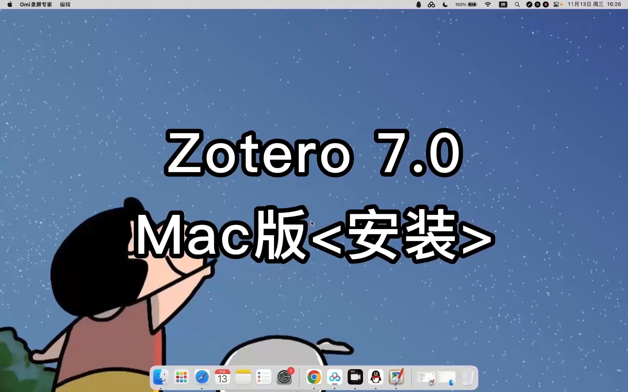The image size is (628, 392).
Task: Open the Trash in the Dock
Action: click(x=467, y=377)
